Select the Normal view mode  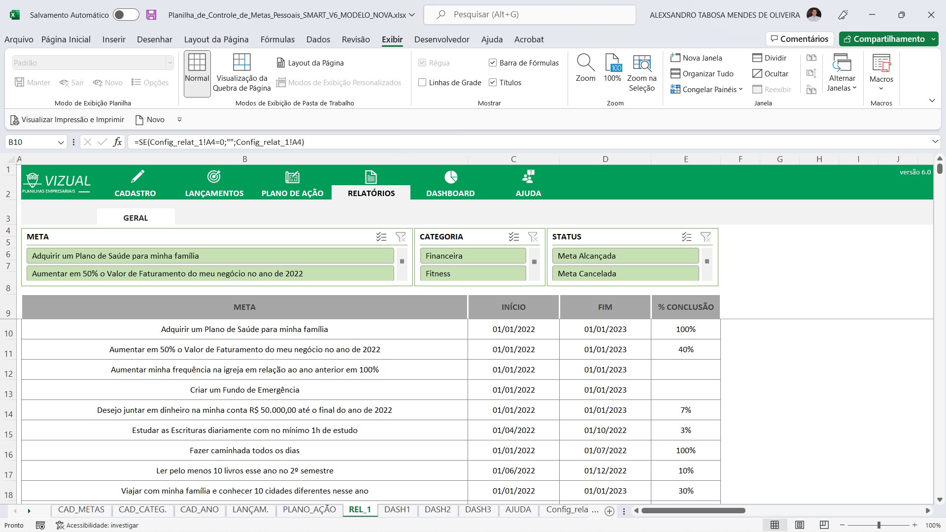[x=197, y=73]
